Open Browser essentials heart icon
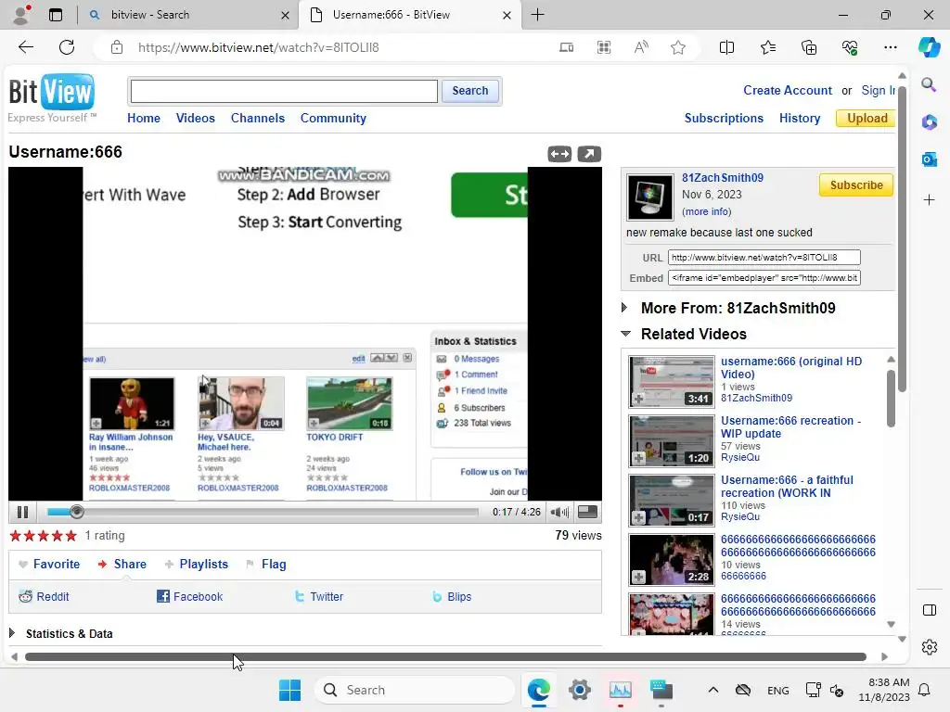 (x=850, y=47)
